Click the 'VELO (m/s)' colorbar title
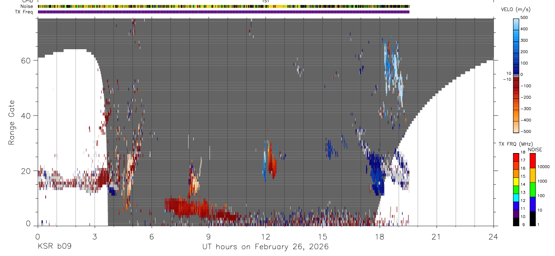Image resolution: width=555 pixels, height=256 pixels. click(x=516, y=10)
